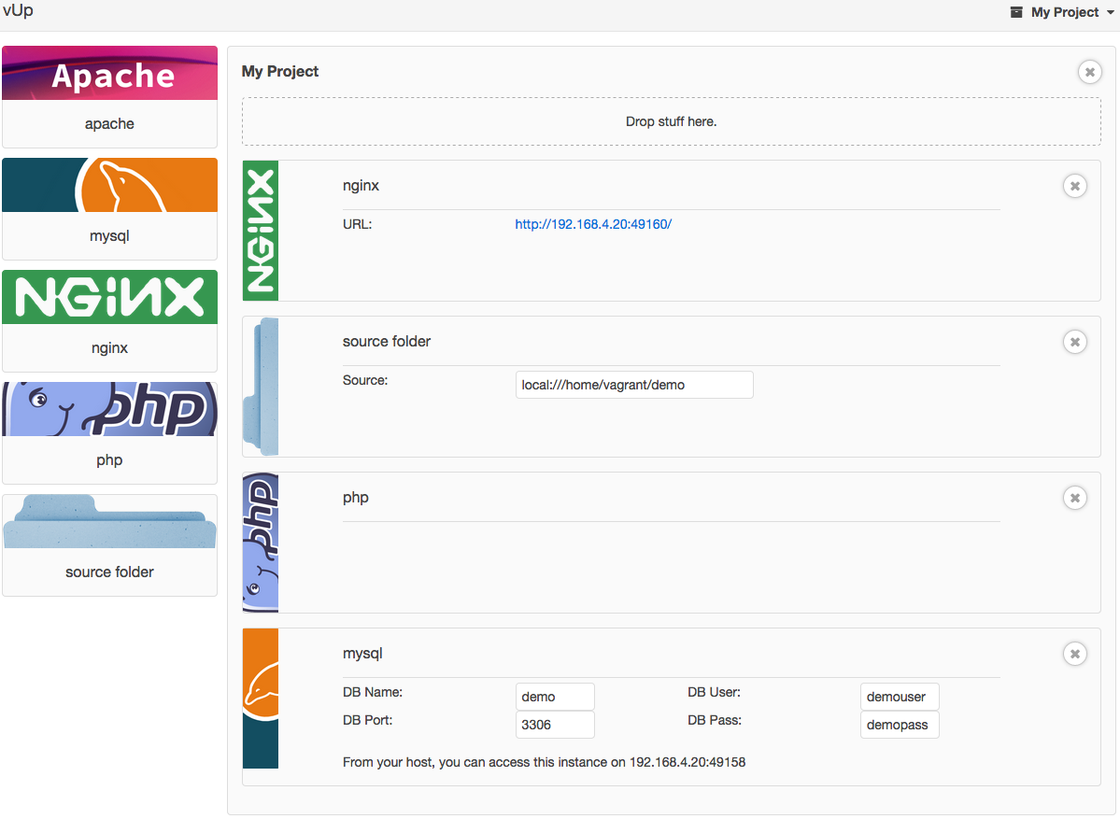1120x819 pixels.
Task: Focus the DB Name input field
Action: point(555,697)
